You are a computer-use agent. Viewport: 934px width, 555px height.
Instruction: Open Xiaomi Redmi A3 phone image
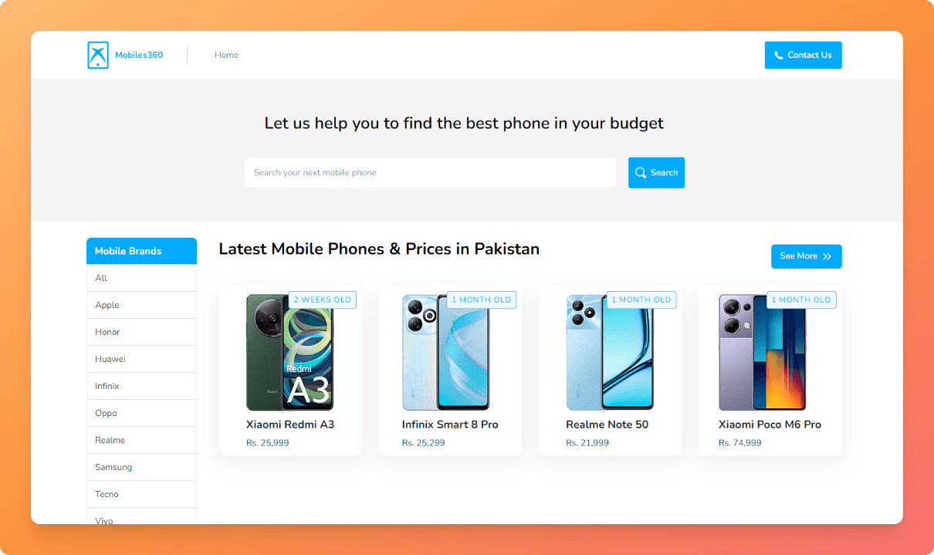pos(290,352)
